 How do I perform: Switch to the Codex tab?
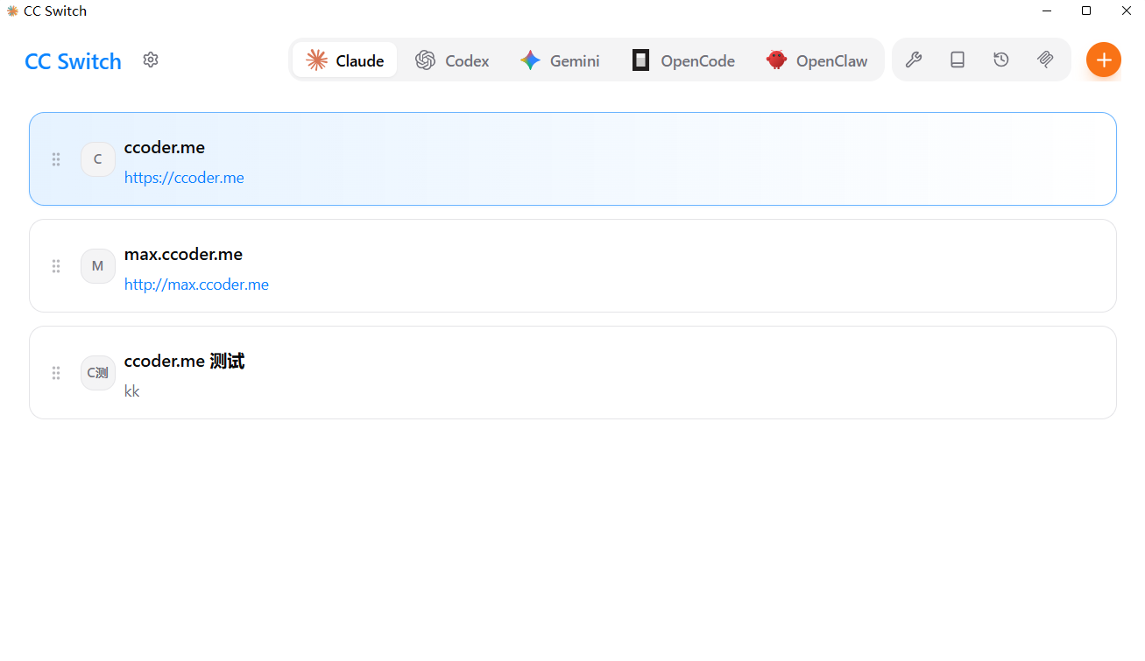click(x=452, y=60)
